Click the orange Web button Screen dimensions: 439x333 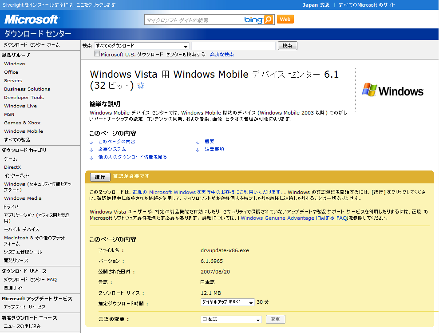click(x=285, y=20)
